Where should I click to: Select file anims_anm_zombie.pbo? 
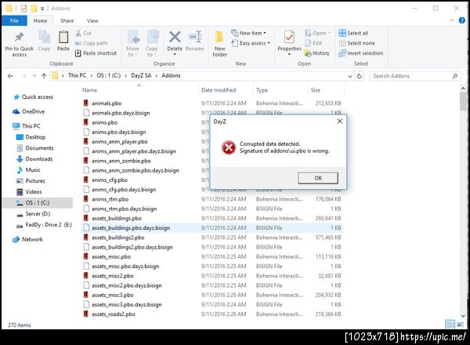[121, 161]
